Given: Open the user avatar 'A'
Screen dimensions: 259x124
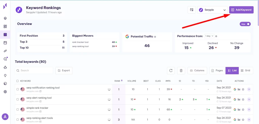Looking at the screenshot, I should (5, 117).
